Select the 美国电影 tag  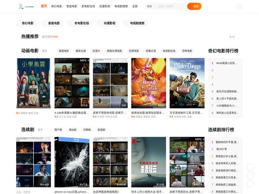pos(64,51)
